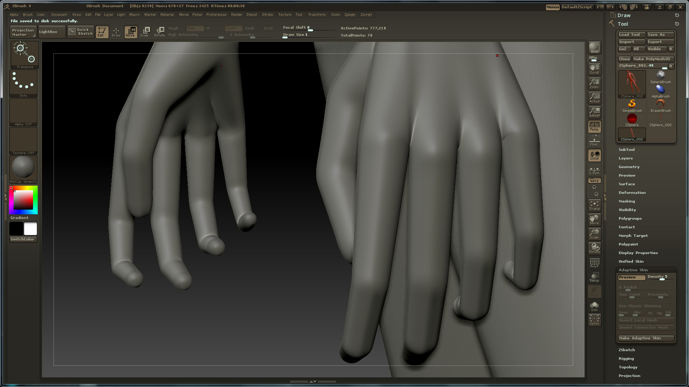Click the Xpose icon
689x387 pixels.
click(594, 320)
